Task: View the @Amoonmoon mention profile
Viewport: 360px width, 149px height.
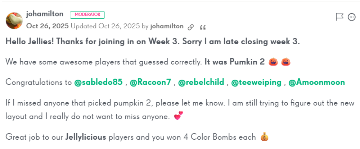Action: (x=316, y=82)
